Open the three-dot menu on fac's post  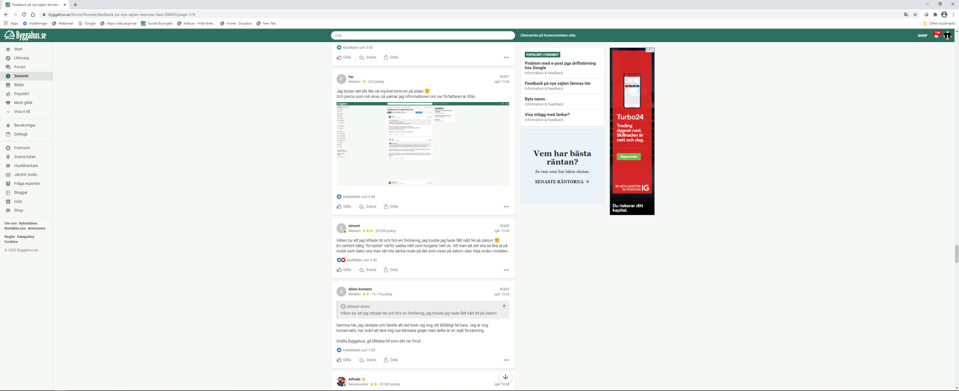506,207
